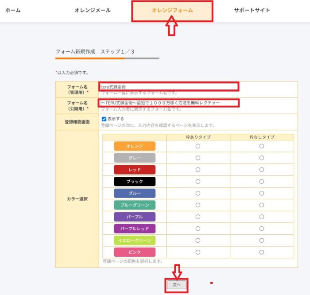Click the フォーム名(公開用) input field
Screen dimensions: 310x295
click(x=169, y=103)
